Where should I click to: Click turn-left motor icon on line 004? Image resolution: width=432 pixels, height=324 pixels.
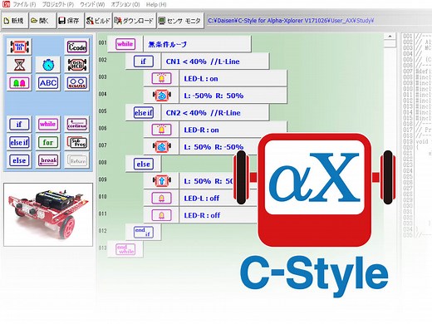pyautogui.click(x=162, y=96)
